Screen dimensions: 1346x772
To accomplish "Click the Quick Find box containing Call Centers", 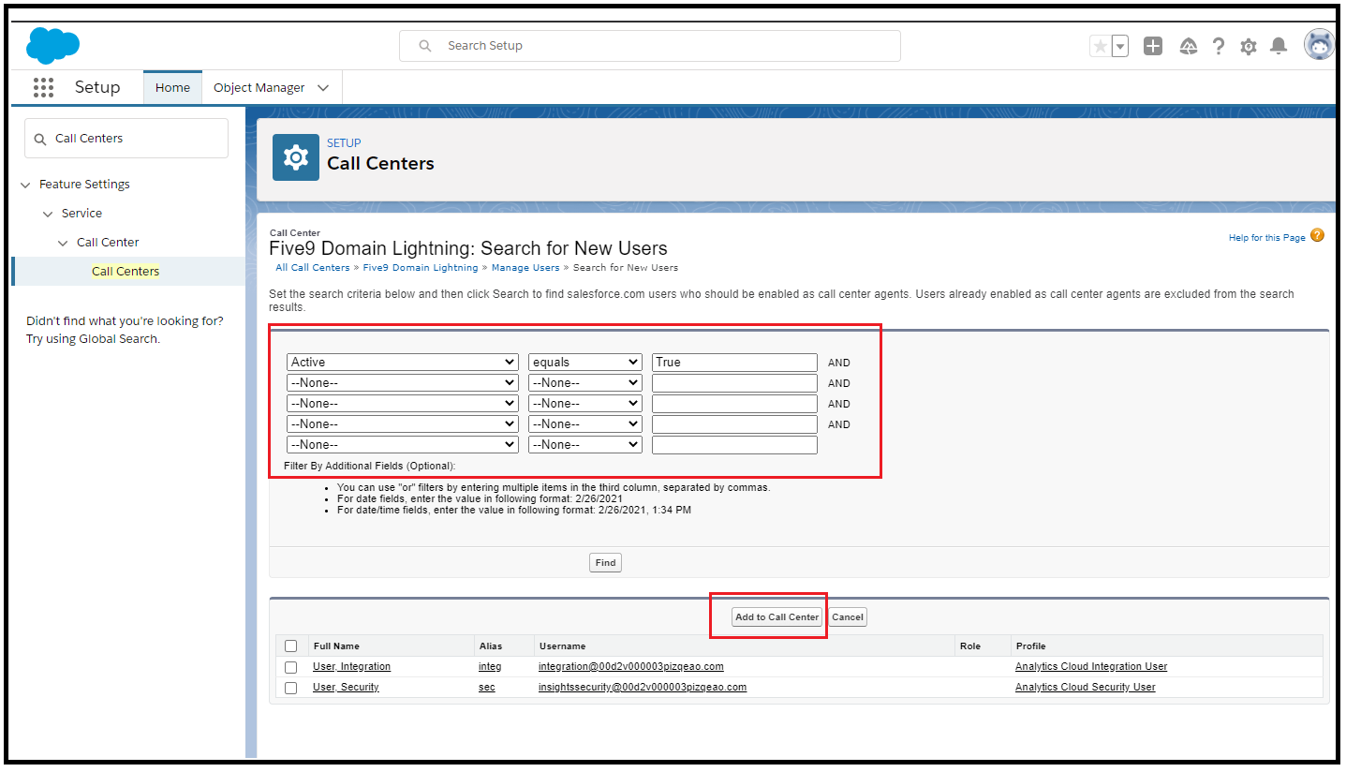I will [126, 138].
